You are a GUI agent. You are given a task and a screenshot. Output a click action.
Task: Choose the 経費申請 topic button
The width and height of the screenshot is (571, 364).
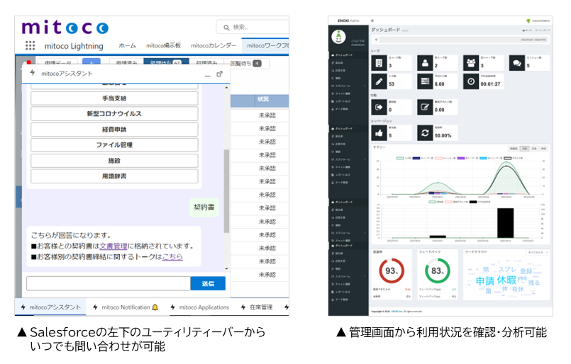click(114, 130)
